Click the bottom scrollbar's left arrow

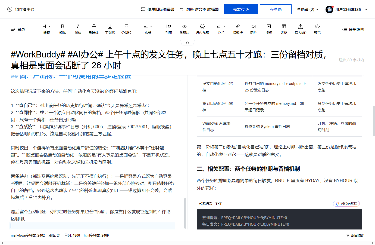[x=2, y=243]
